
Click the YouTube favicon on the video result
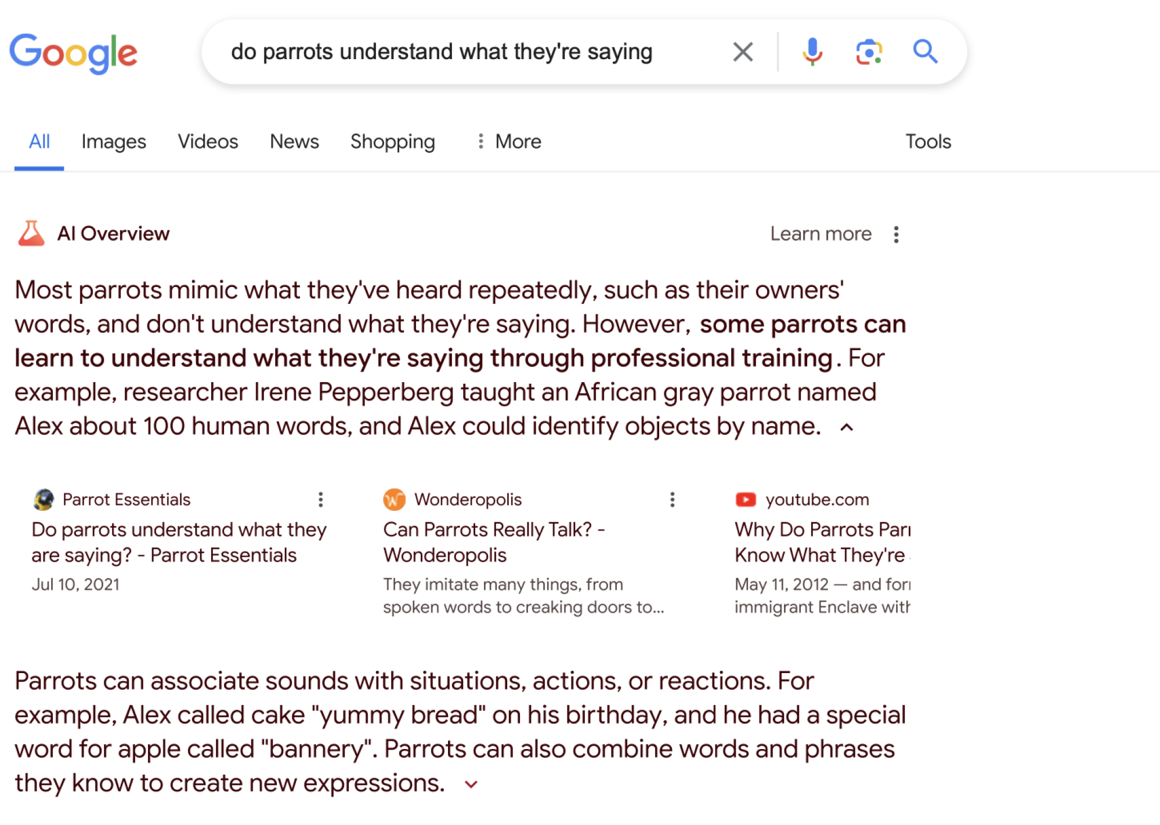point(746,499)
